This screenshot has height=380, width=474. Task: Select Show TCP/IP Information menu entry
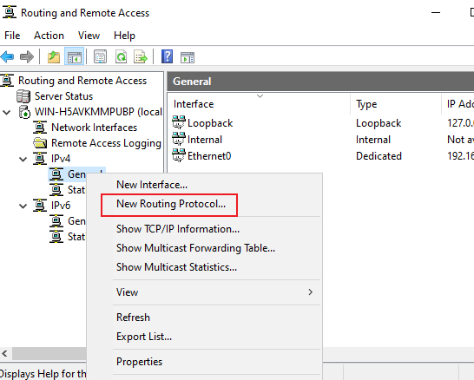coord(178,229)
